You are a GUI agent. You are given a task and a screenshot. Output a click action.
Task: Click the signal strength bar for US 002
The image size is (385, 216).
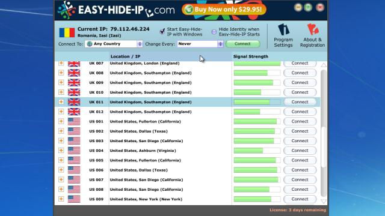pyautogui.click(x=257, y=131)
